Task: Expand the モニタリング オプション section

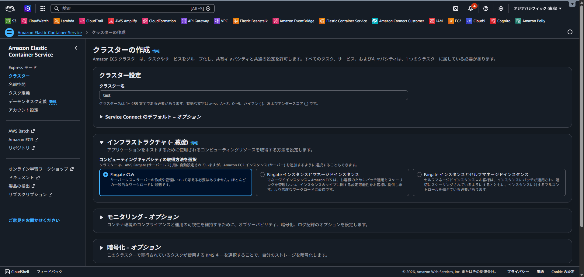Action: tap(102, 217)
